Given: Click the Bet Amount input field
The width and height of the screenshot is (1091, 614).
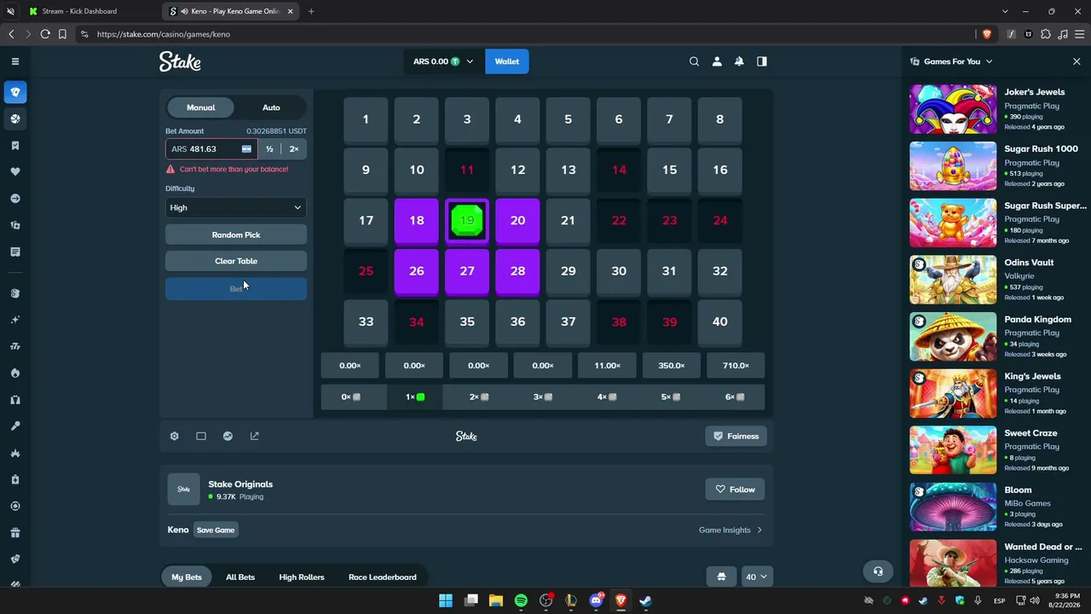Looking at the screenshot, I should click(211, 149).
